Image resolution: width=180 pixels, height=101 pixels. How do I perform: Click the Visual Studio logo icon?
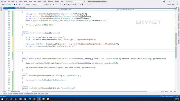coord(2,1)
